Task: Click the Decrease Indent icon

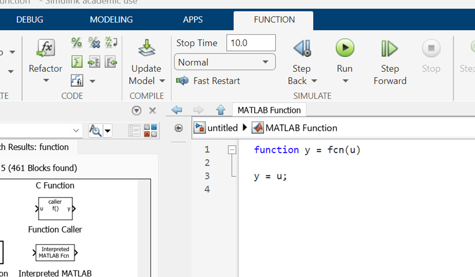Action: (111, 62)
